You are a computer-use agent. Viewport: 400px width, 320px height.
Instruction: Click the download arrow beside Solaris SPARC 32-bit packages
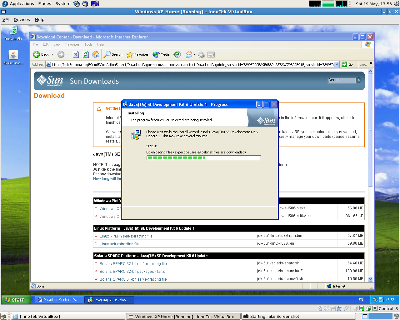click(96, 271)
